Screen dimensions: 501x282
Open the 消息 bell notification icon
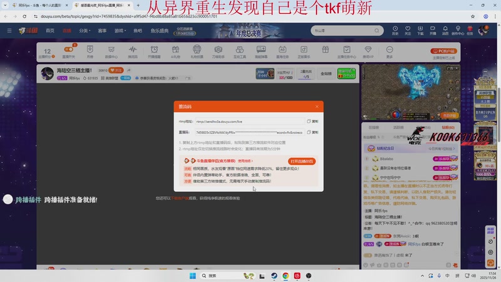point(445,30)
